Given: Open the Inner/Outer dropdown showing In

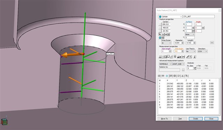Looking at the screenshot, I should point(167,43).
